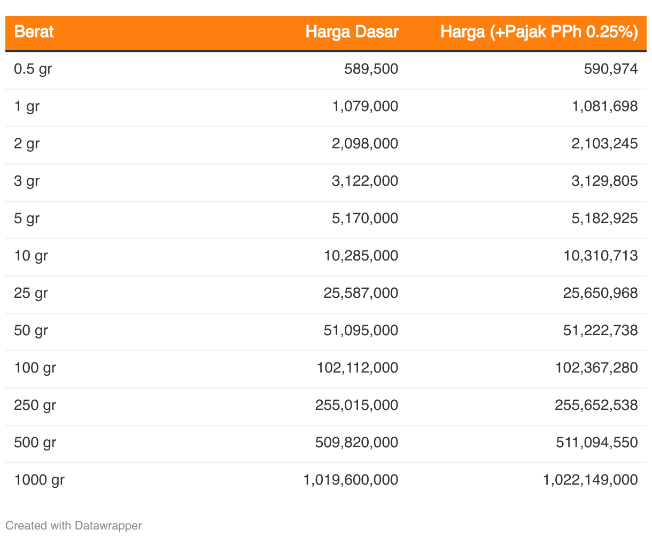
Task: Select the 0.5 gr row label
Action: click(33, 69)
